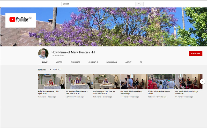The width and height of the screenshot is (207, 128).
Task: Click the PLAY ALL link
Action: tap(57, 70)
